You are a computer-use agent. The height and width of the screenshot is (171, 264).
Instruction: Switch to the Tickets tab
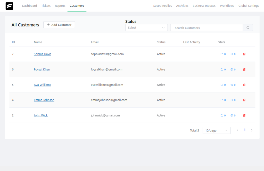tap(46, 6)
